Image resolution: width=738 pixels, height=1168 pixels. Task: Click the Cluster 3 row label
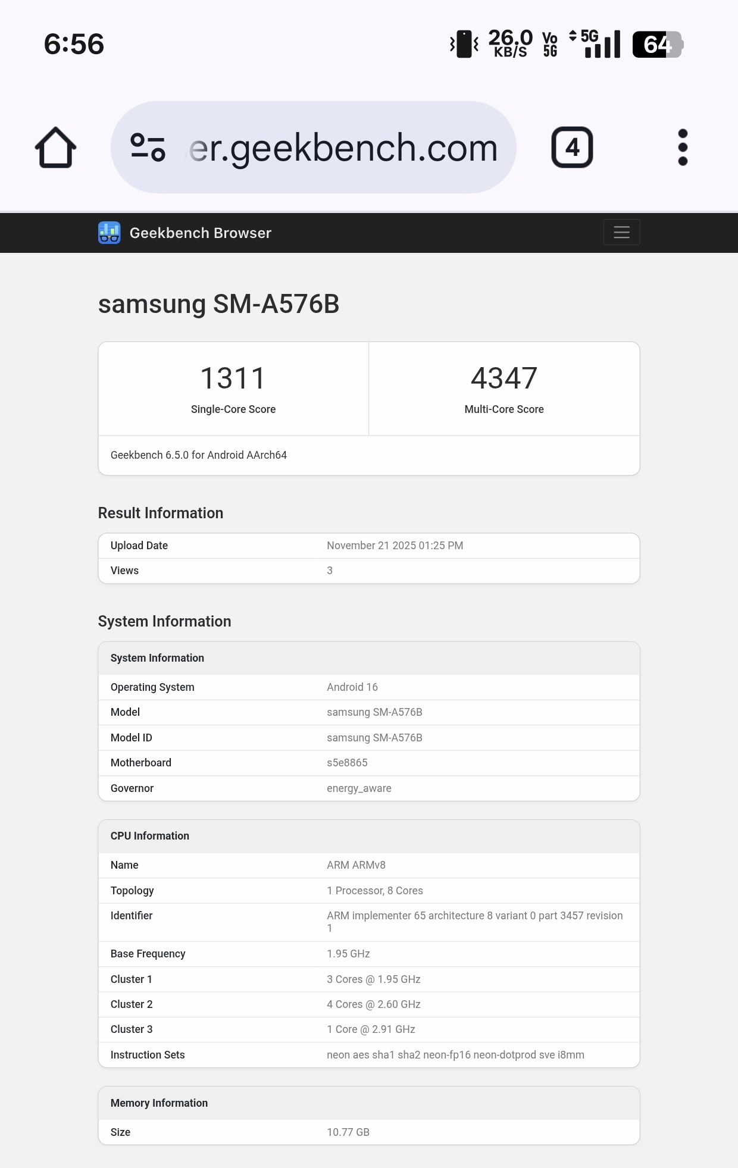click(x=132, y=1029)
